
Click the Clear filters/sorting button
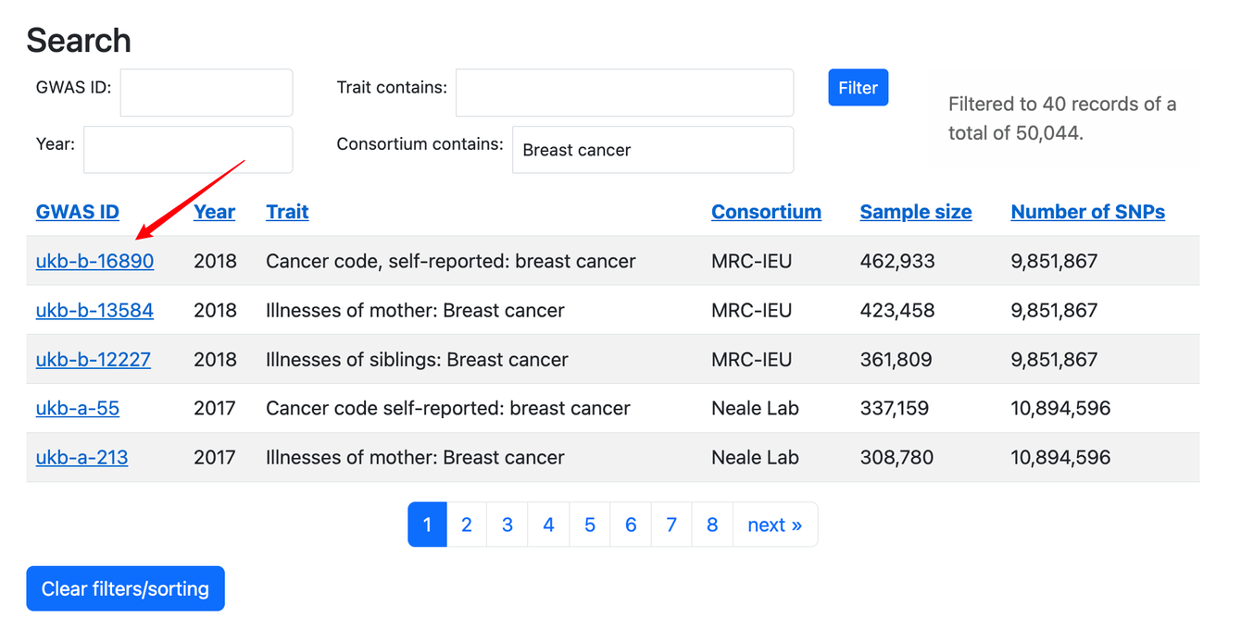pos(125,588)
